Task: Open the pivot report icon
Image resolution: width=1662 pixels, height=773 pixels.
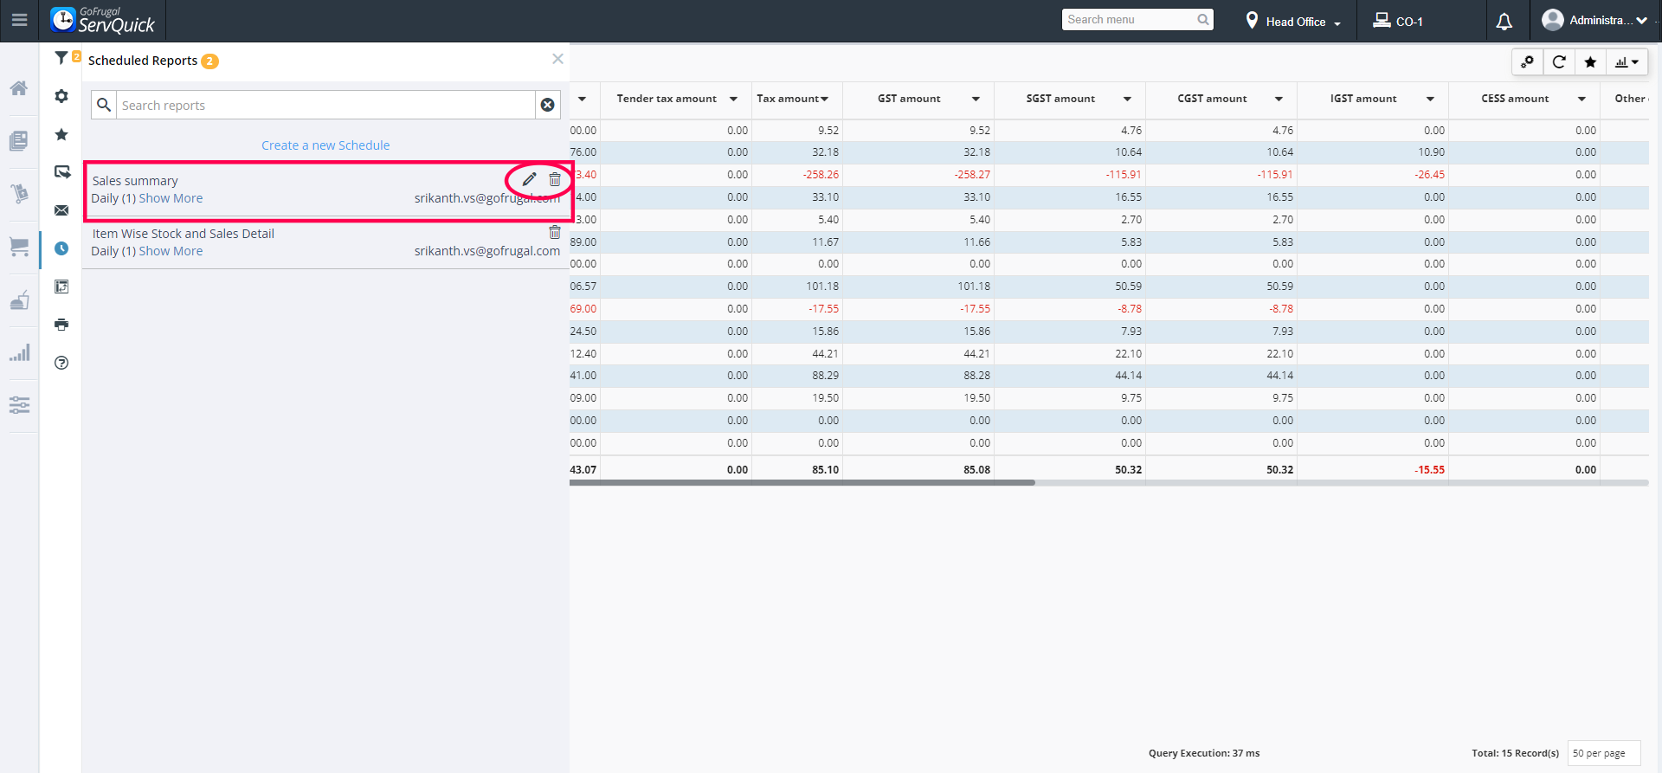Action: [x=61, y=287]
